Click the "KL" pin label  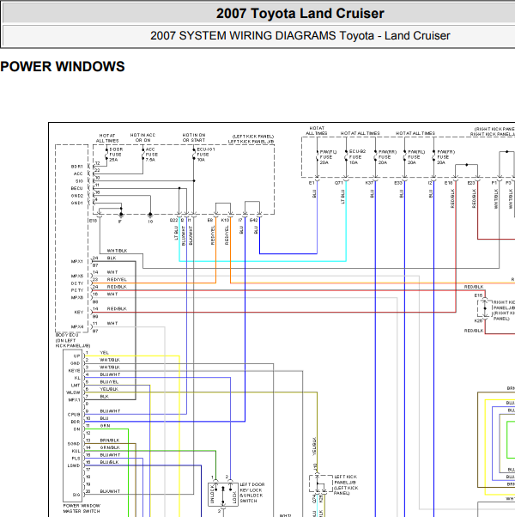[77, 378]
